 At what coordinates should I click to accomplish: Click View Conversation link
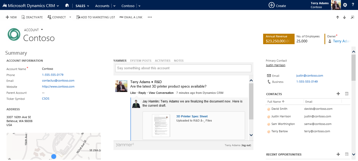(x=161, y=93)
